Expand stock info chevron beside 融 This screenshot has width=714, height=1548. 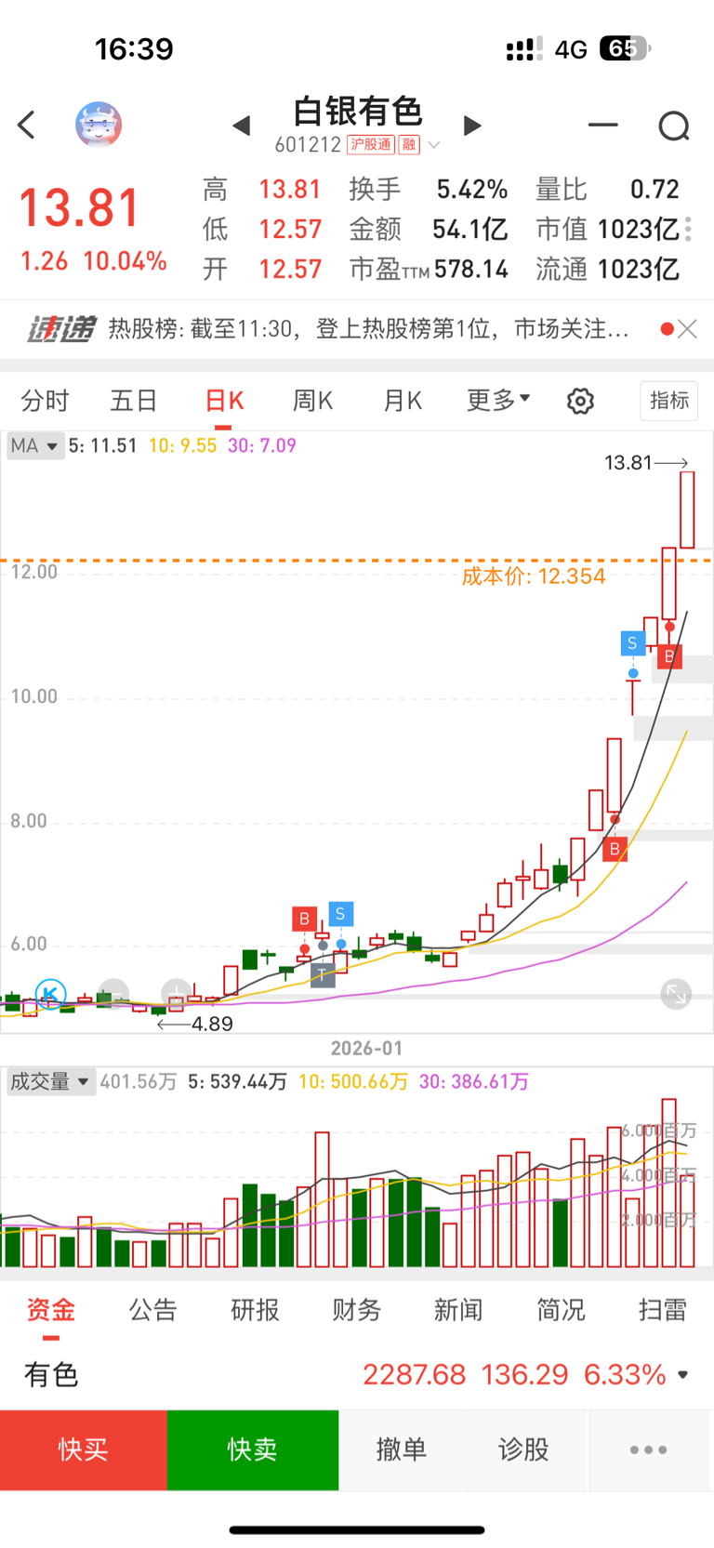pyautogui.click(x=434, y=146)
